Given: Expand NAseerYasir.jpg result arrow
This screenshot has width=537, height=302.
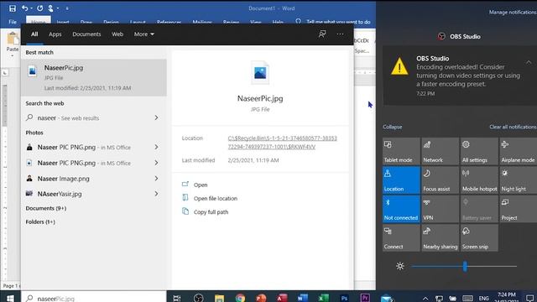Looking at the screenshot, I should point(156,194).
